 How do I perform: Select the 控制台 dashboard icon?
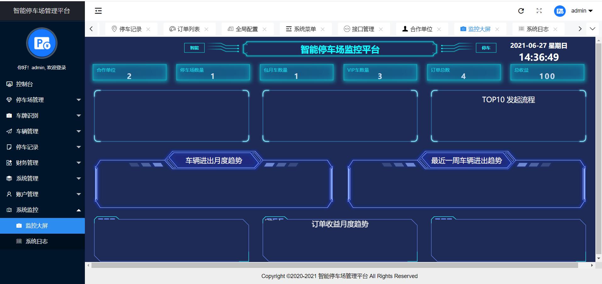point(9,84)
